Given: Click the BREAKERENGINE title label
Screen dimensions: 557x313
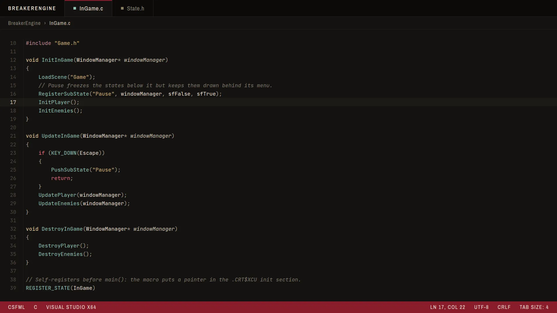Looking at the screenshot, I should pyautogui.click(x=32, y=8).
